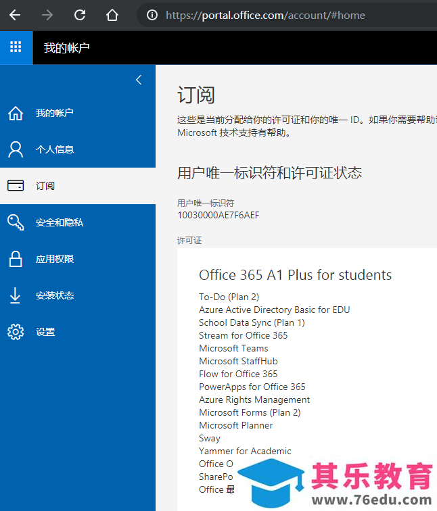Click the 用户唯一标识符 label
Screen dimensions: 437x511
(206, 203)
